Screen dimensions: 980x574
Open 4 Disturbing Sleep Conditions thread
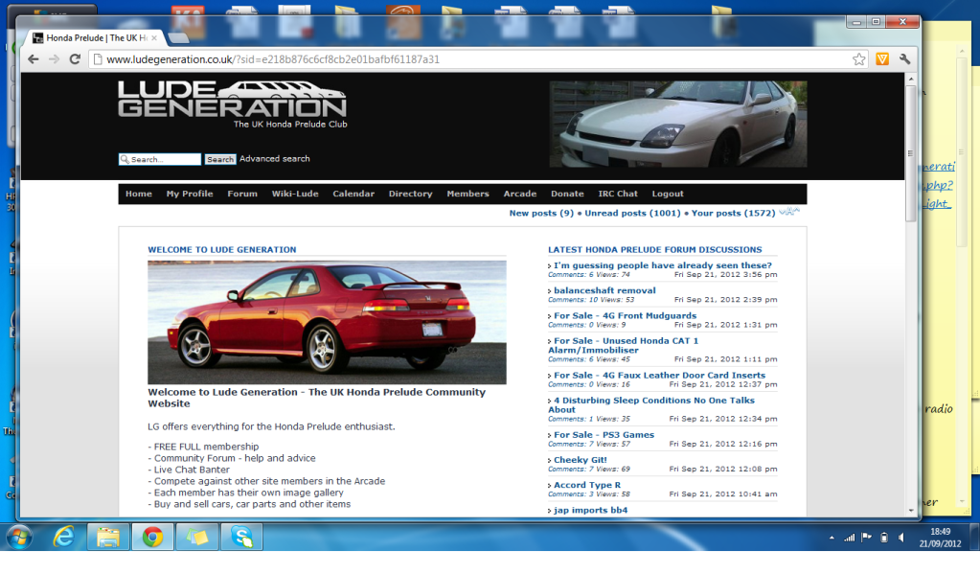651,404
